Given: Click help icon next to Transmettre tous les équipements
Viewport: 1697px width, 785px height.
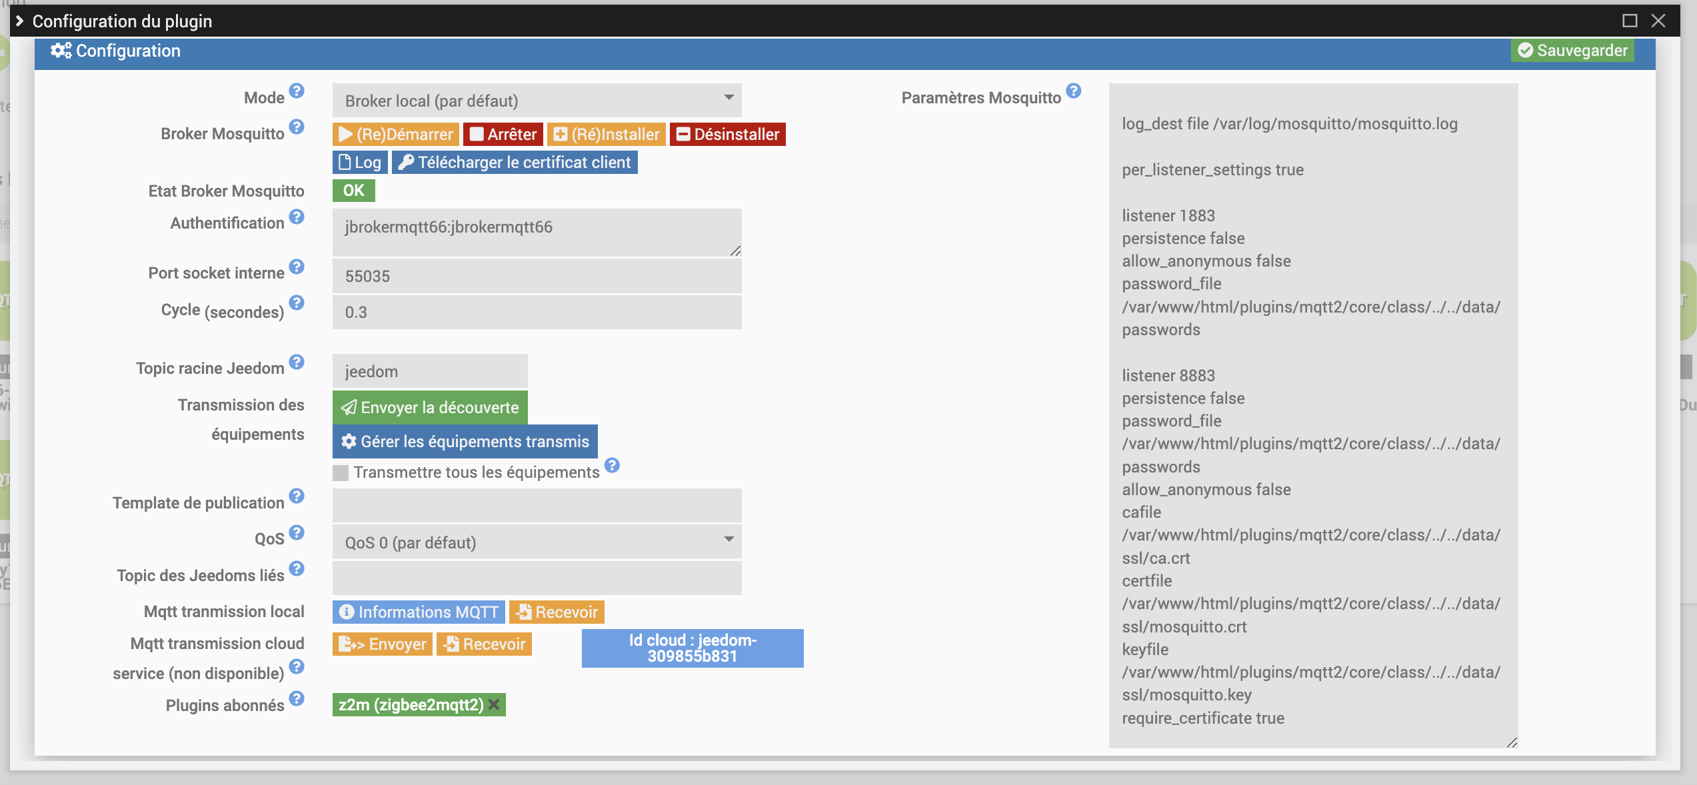Looking at the screenshot, I should click(612, 465).
